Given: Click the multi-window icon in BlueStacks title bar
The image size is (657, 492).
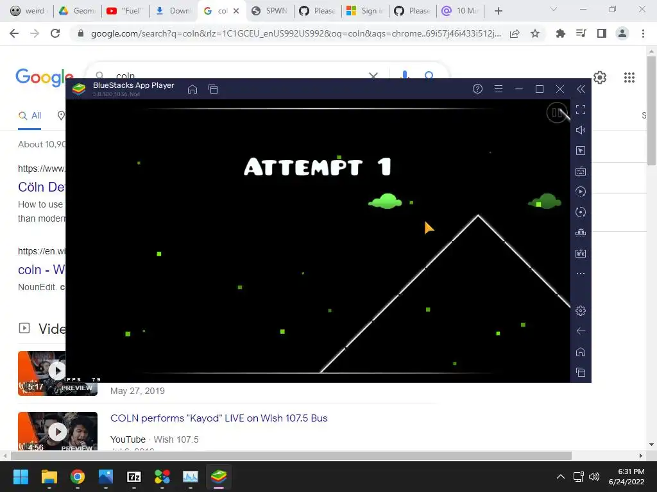Looking at the screenshot, I should [213, 89].
